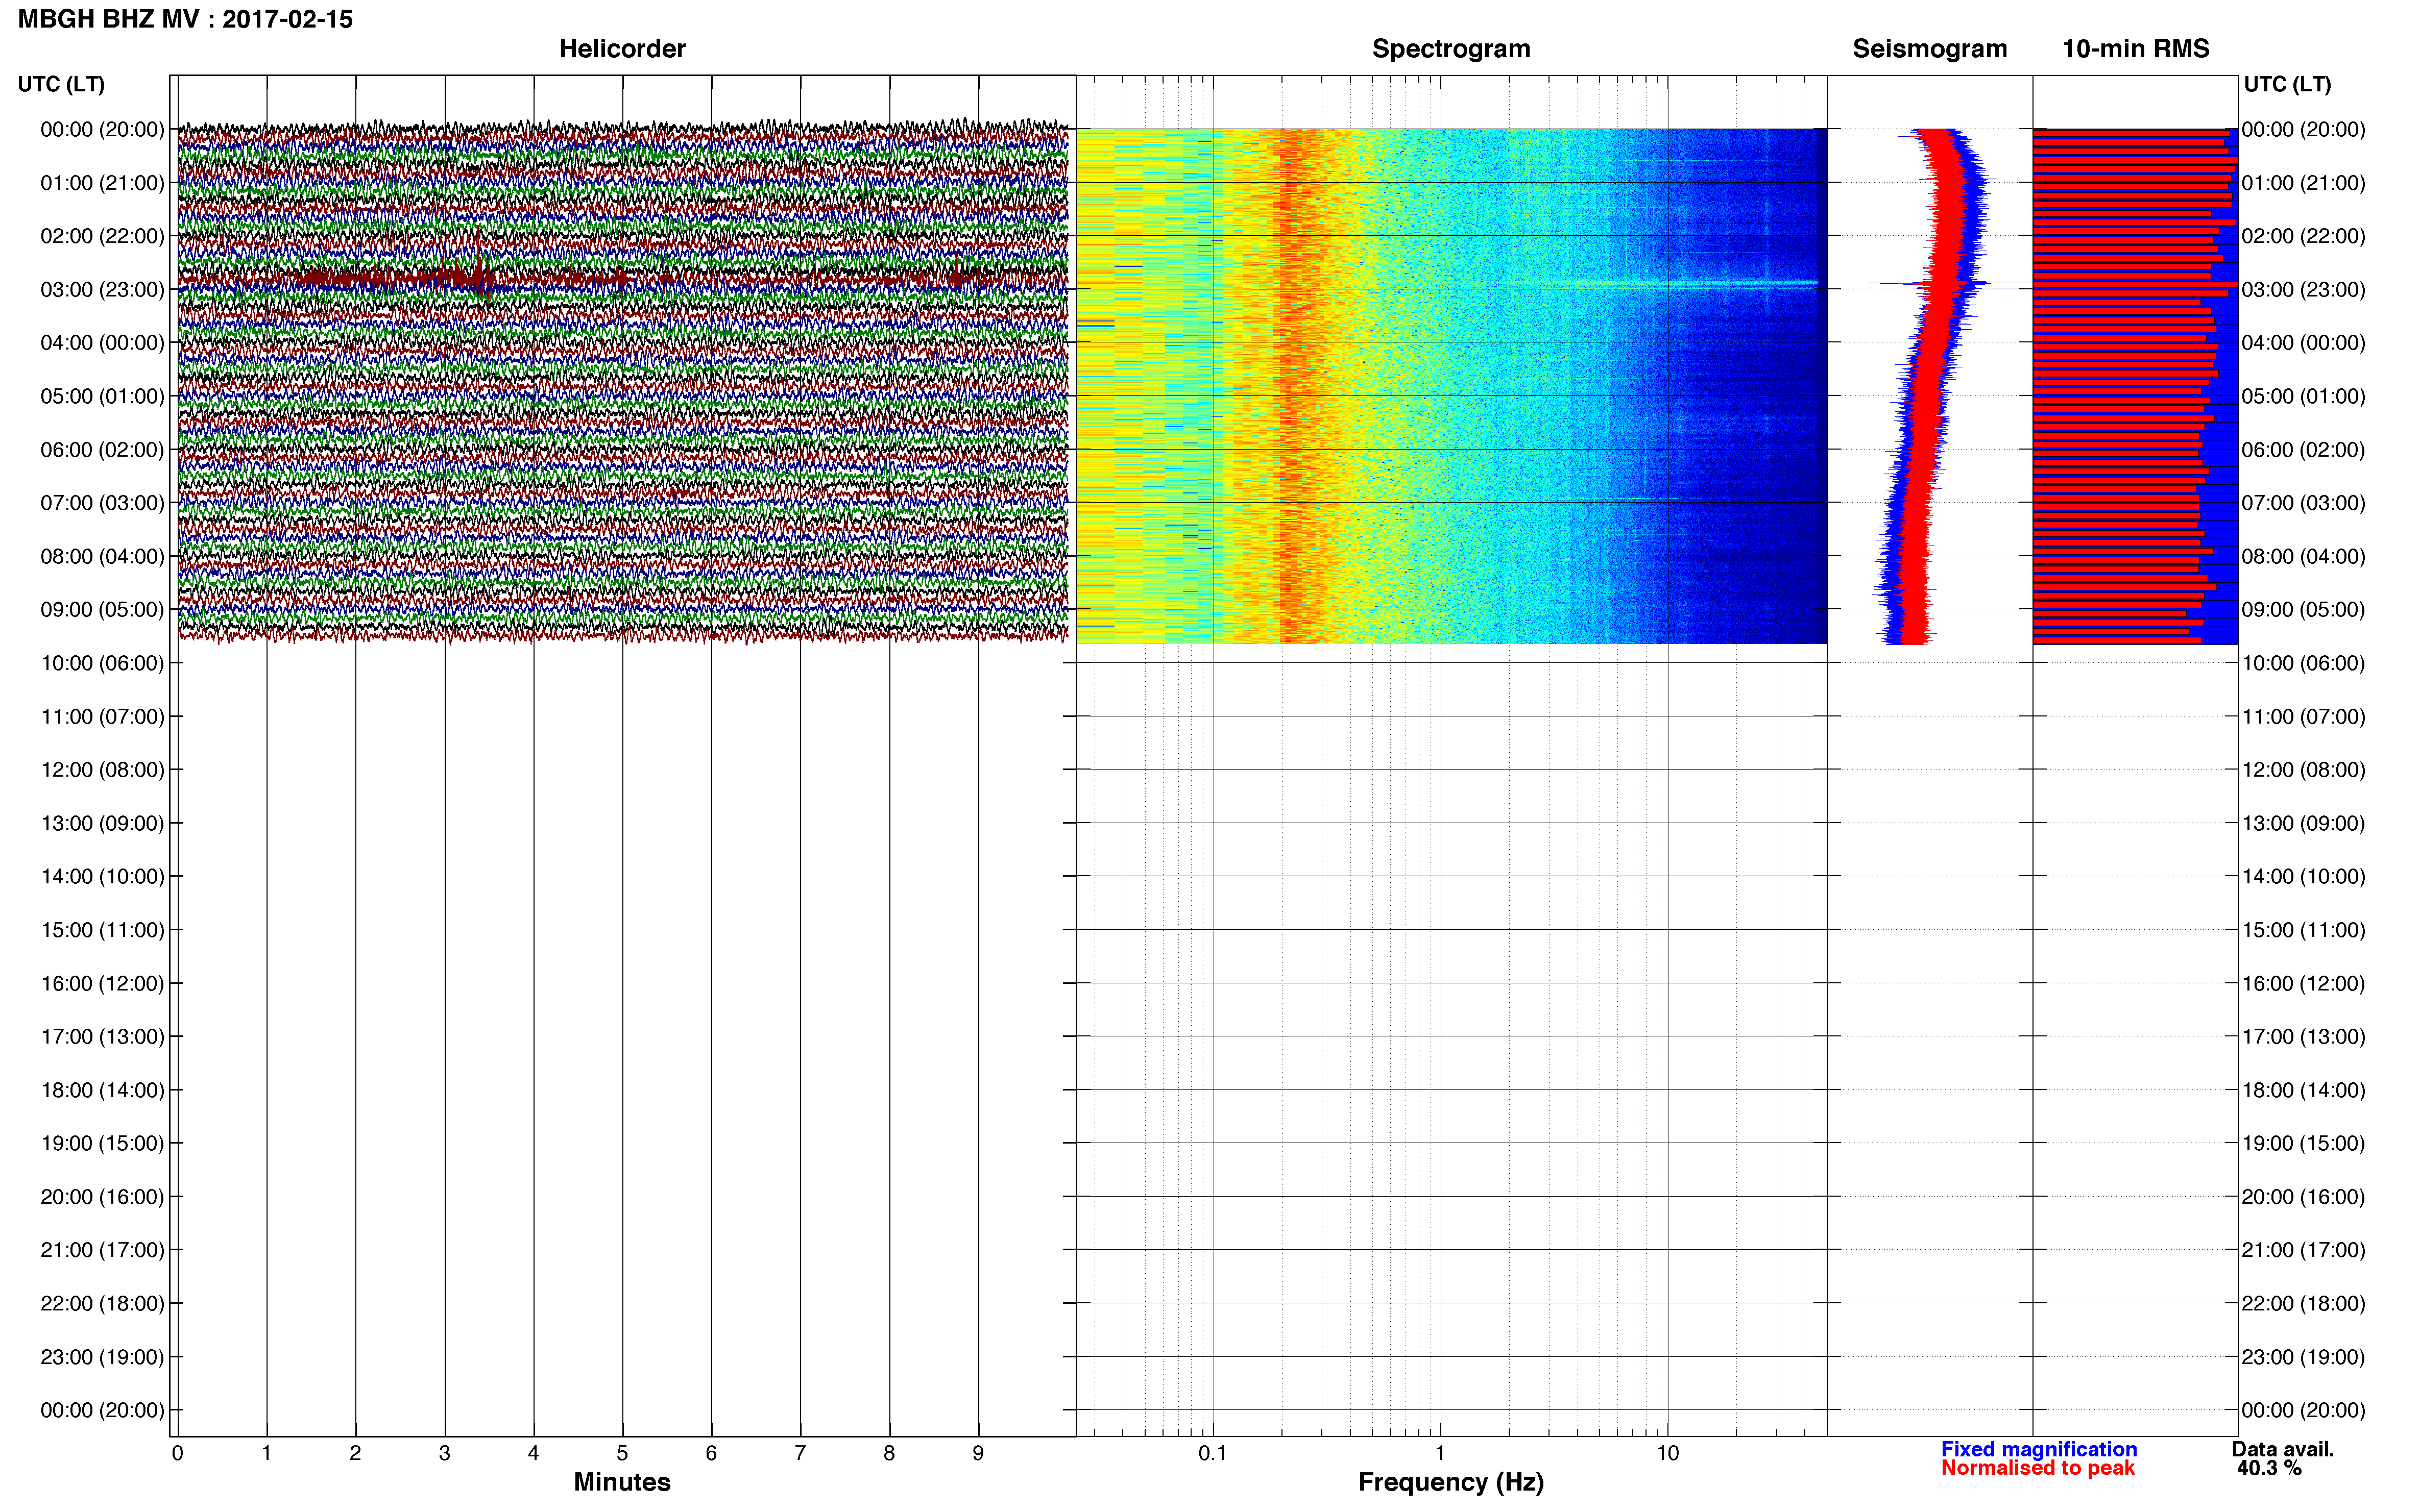
Task: Click '07:00 (03:00)' on the left time axis
Action: [102, 503]
